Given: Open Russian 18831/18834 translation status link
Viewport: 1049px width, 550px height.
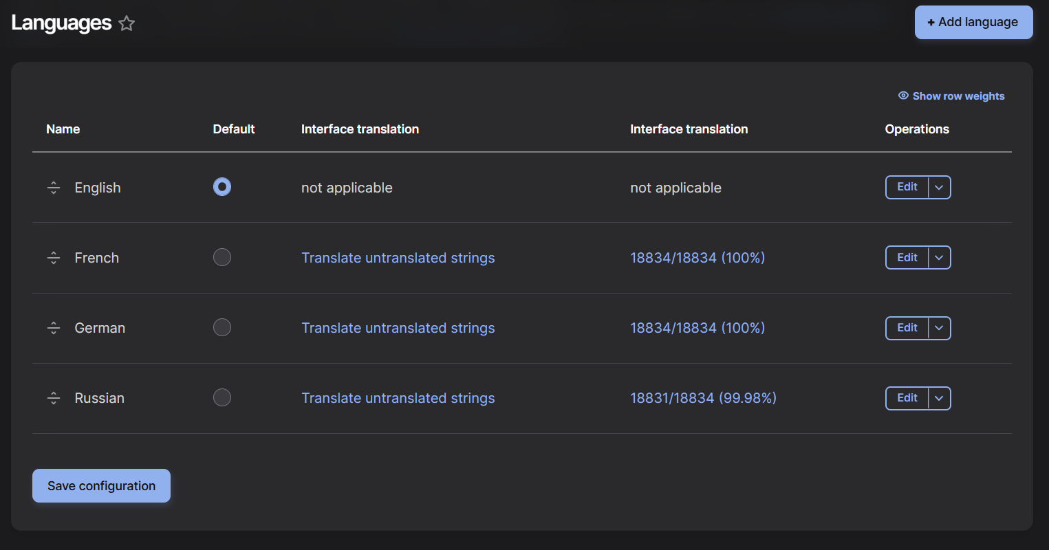Looking at the screenshot, I should coord(703,398).
